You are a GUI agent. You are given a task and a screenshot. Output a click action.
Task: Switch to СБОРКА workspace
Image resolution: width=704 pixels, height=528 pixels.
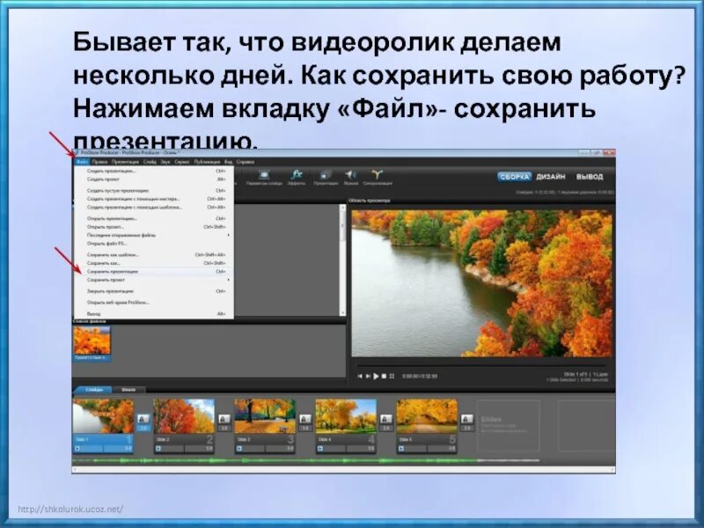(x=514, y=177)
